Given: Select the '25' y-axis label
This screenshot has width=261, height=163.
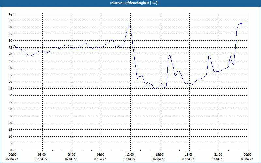Looking at the screenshot, I should (10, 116).
